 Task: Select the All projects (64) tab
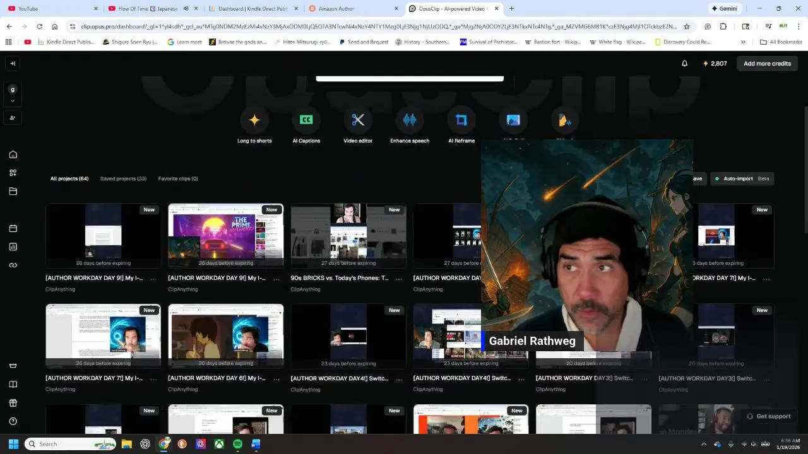69,178
